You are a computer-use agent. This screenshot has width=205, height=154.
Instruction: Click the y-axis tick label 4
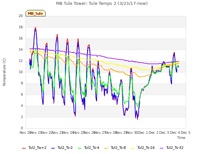[x=22, y=106]
